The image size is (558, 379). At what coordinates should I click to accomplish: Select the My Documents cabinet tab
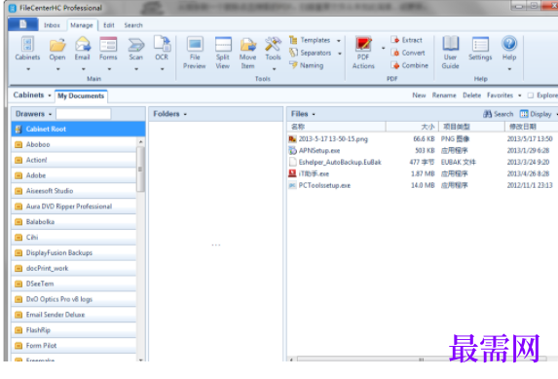coord(81,95)
